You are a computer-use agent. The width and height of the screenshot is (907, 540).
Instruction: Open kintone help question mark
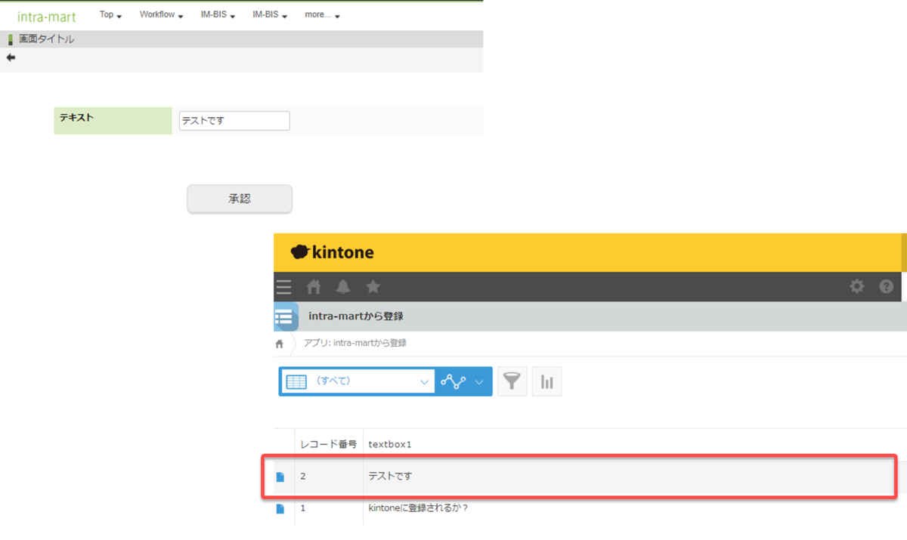(x=887, y=287)
